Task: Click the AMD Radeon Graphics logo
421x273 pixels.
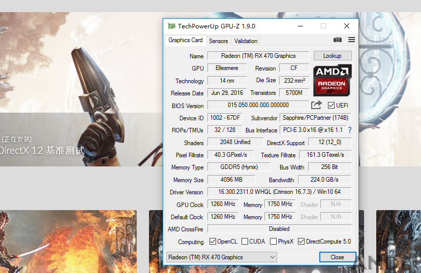Action: point(333,80)
